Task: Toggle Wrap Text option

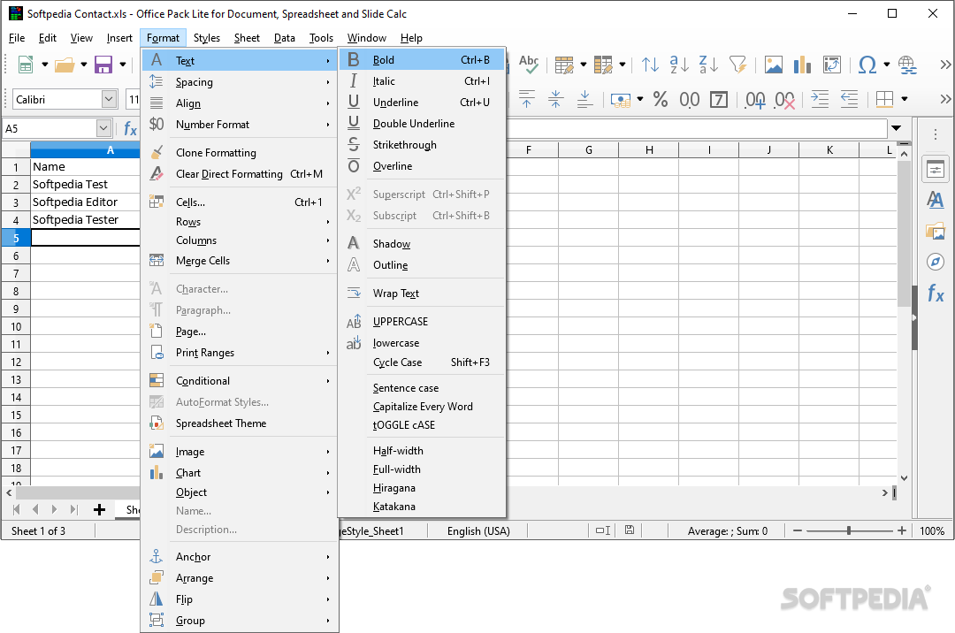Action: pos(422,294)
